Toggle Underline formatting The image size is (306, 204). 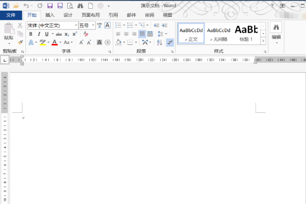[46, 34]
